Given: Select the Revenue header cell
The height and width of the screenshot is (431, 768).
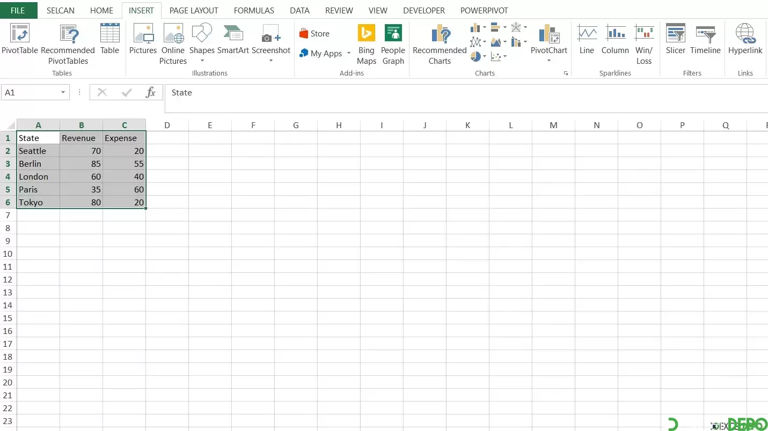Looking at the screenshot, I should 81,138.
